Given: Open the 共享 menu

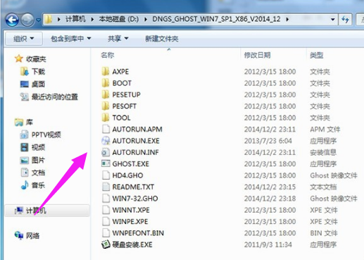Looking at the screenshot, I should [x=118, y=39].
